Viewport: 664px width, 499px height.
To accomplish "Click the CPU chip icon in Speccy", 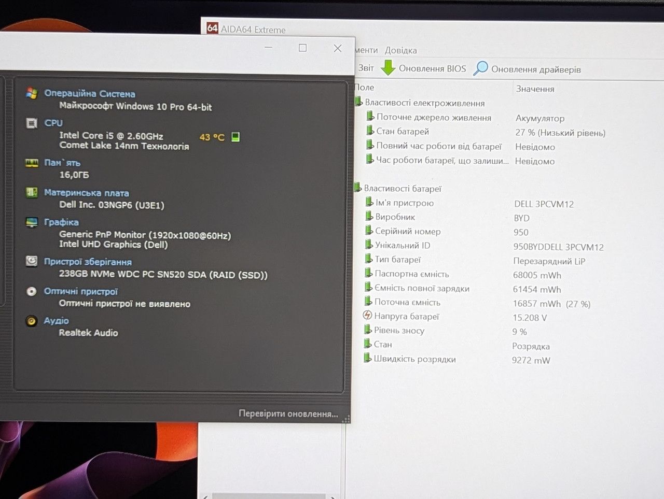I will pyautogui.click(x=32, y=123).
